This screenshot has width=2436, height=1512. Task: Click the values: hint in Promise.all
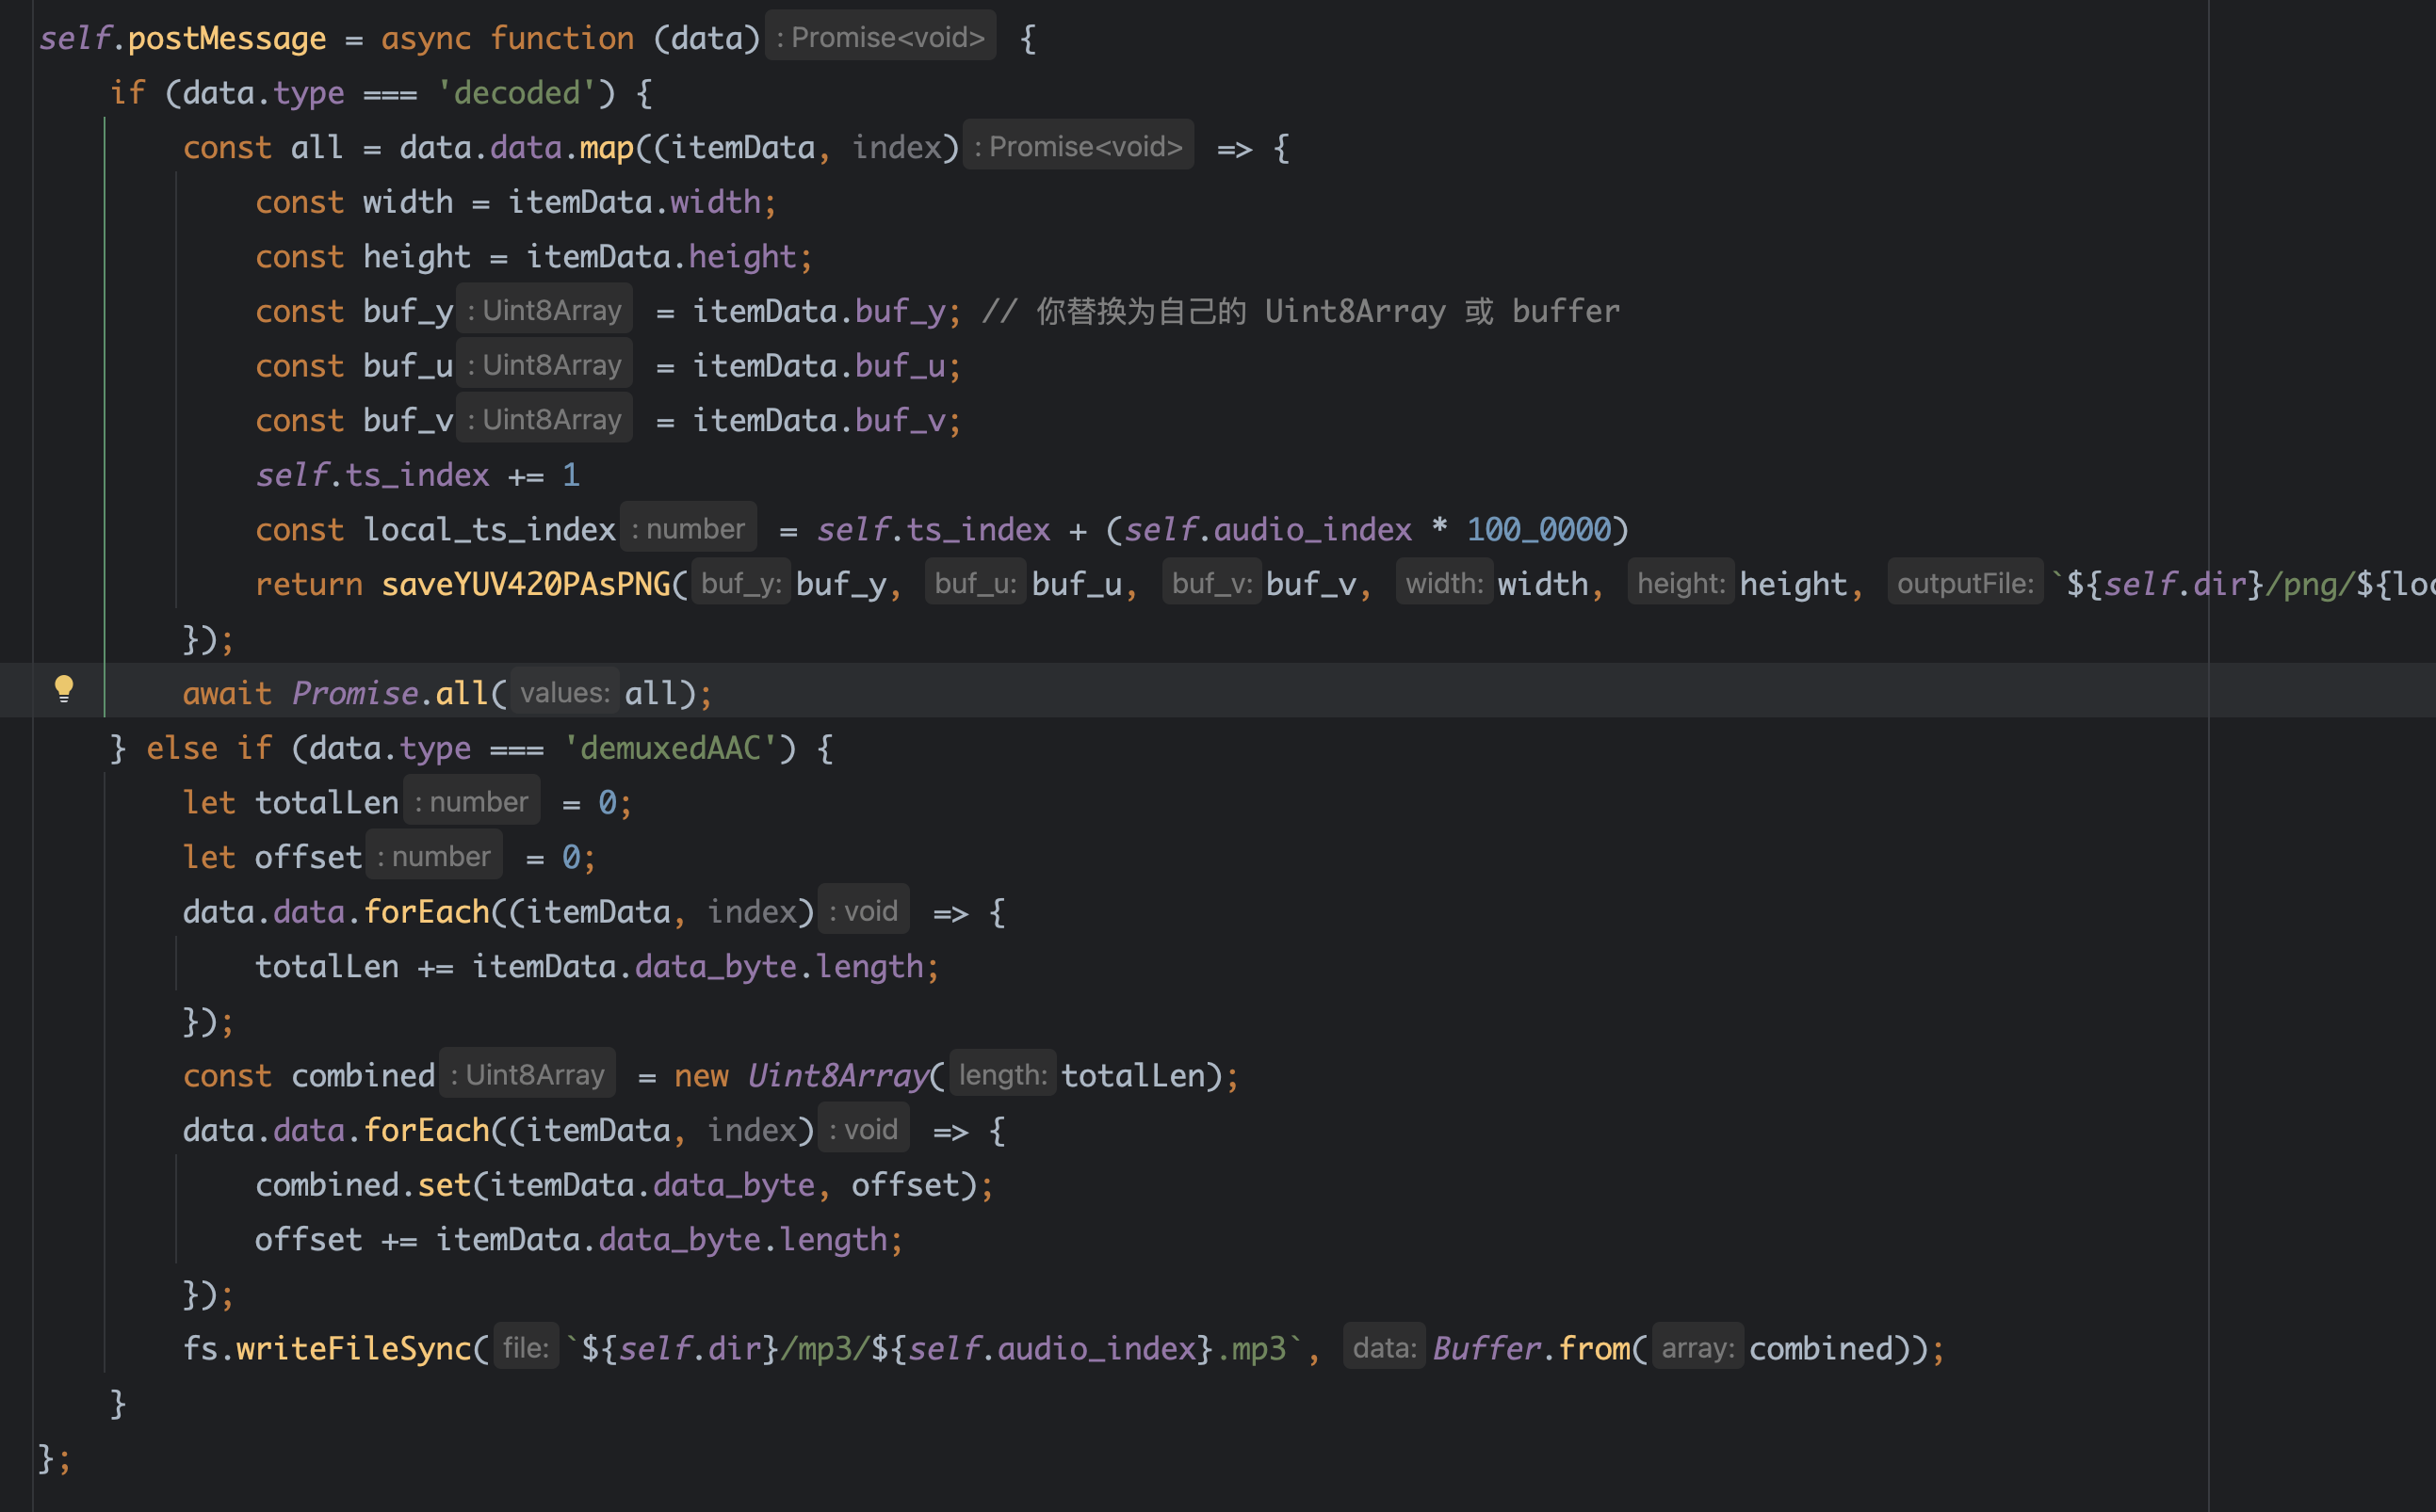564,693
